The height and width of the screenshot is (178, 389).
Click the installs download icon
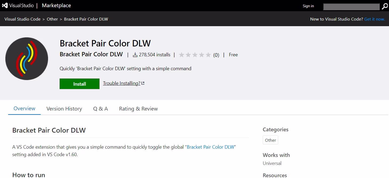135,55
